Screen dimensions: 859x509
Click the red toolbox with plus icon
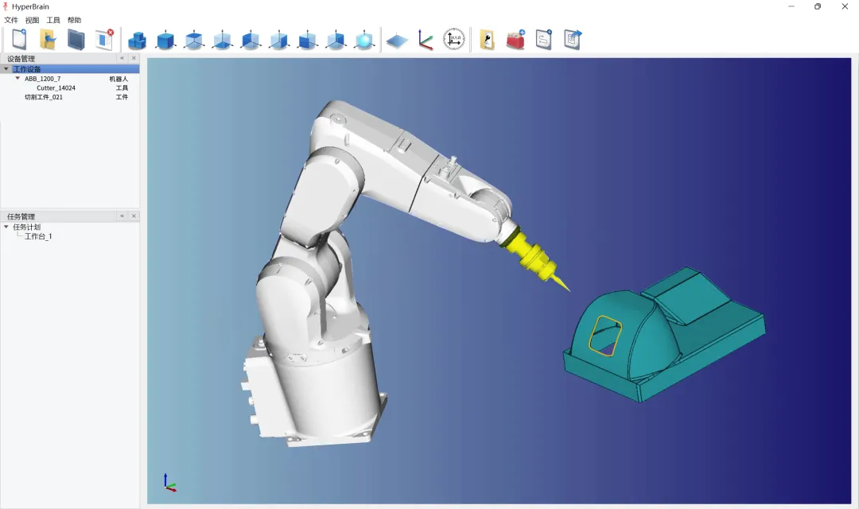click(x=515, y=40)
